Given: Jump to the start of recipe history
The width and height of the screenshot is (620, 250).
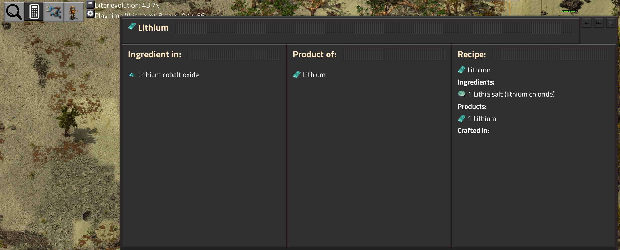Looking at the screenshot, I should pos(599,23).
